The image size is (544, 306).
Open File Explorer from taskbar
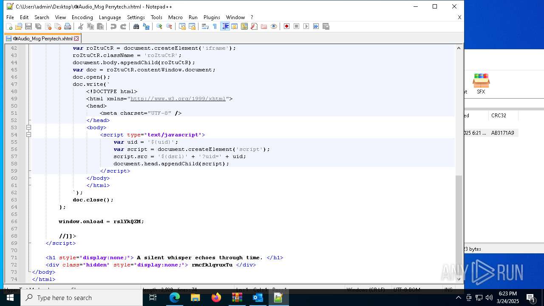195,298
